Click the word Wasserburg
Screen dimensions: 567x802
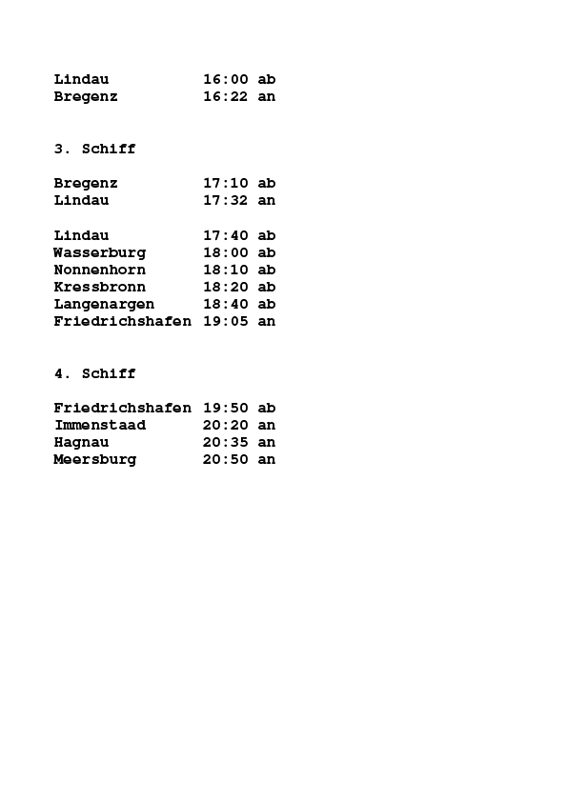coord(100,253)
